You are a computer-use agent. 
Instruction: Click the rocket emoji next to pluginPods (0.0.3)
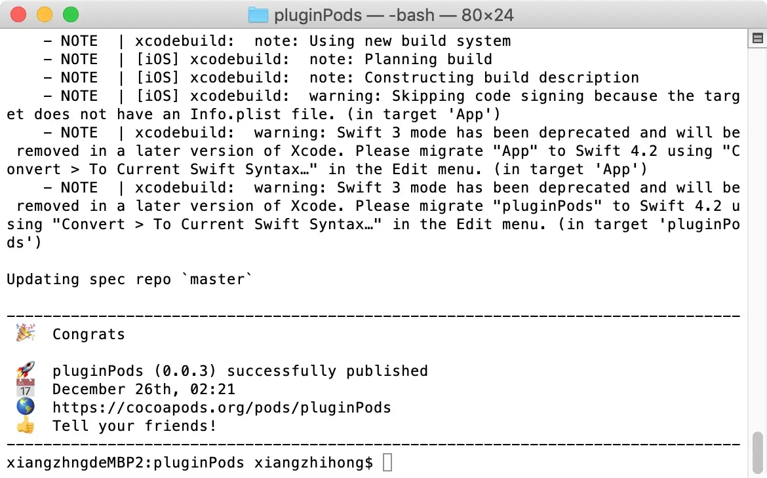point(26,370)
